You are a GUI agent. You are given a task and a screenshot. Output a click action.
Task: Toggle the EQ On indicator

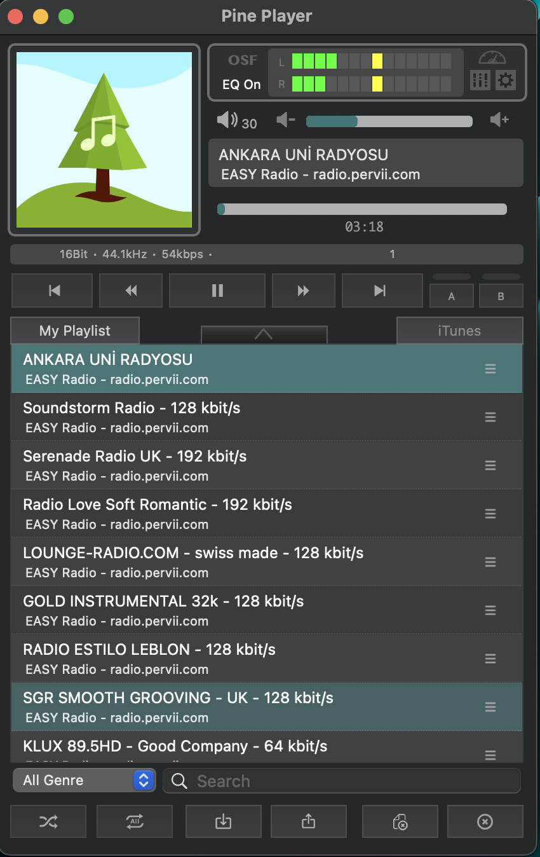tap(241, 85)
